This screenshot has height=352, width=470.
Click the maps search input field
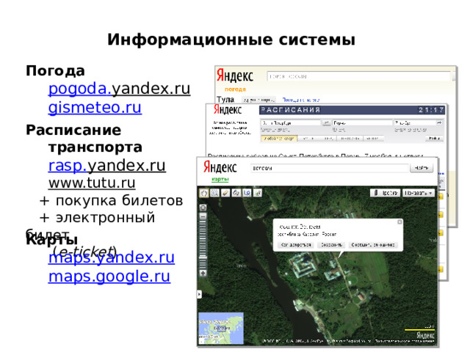[330, 168]
